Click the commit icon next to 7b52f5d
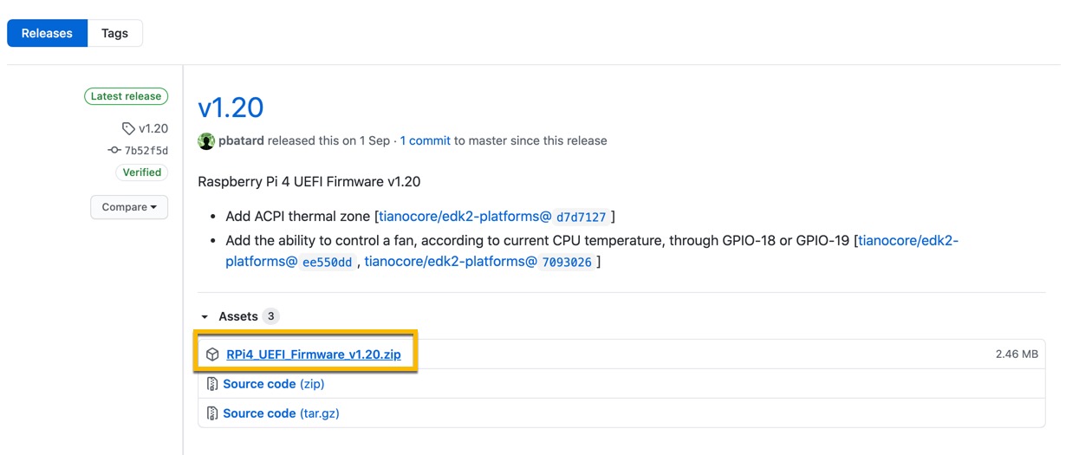The height and width of the screenshot is (455, 1066). (x=114, y=151)
